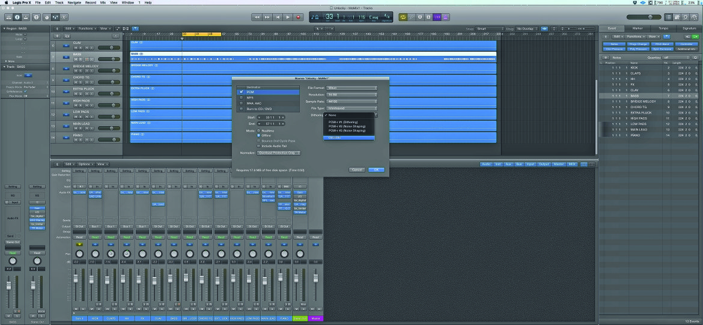703x325 pixels.
Task: Start playback with Play button
Action: pos(288,17)
